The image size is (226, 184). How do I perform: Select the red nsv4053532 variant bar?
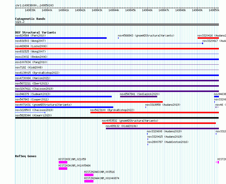(159, 123)
